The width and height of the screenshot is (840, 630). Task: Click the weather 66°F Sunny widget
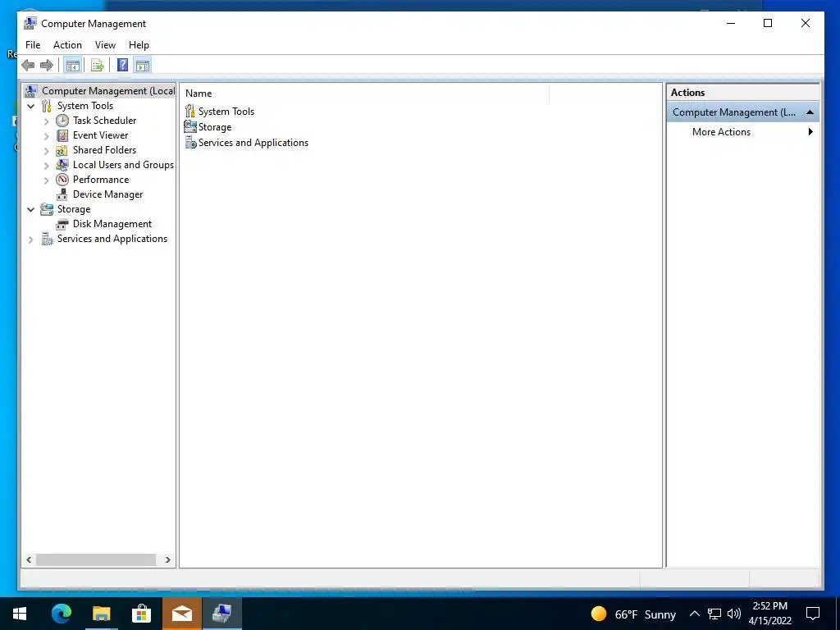pos(633,614)
